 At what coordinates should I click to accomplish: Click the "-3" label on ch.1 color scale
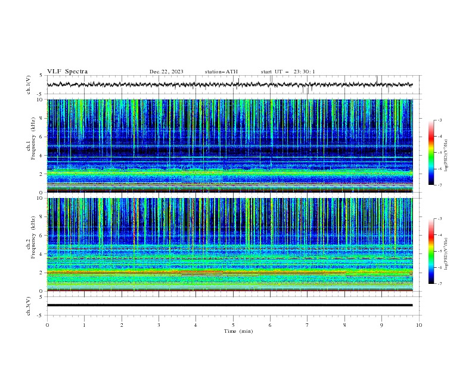(x=439, y=120)
